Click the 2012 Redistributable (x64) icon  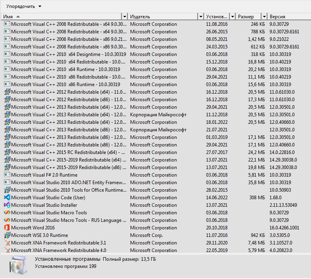7,92
